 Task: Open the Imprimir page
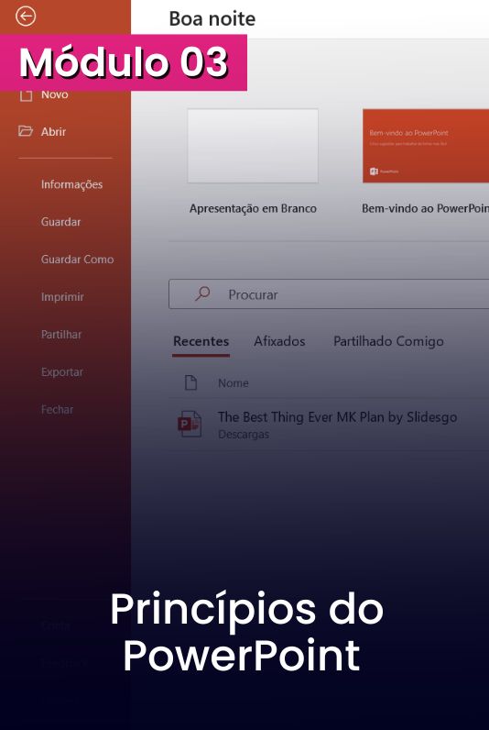[62, 297]
